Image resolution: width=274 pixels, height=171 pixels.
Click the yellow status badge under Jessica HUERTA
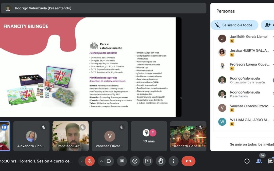(232, 55)
